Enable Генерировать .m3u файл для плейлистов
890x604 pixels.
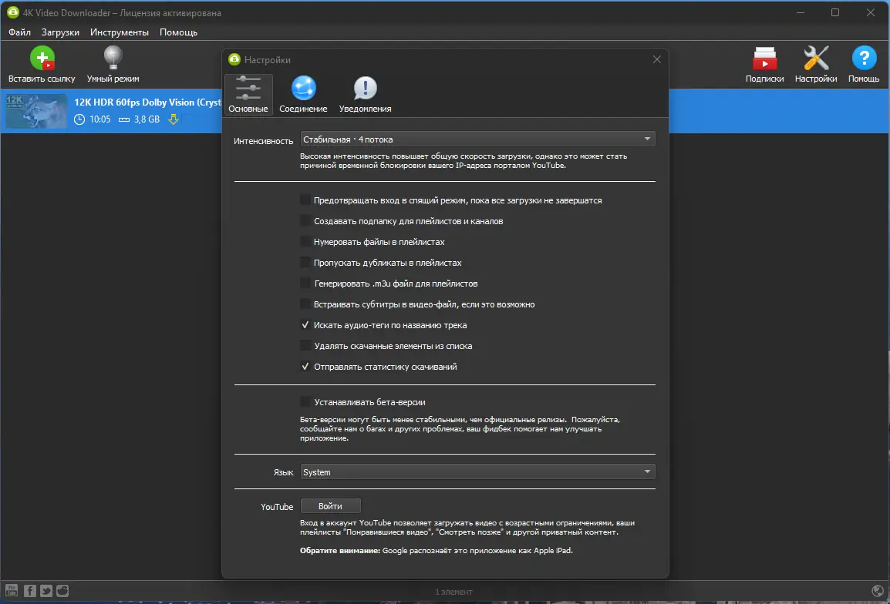click(x=305, y=284)
